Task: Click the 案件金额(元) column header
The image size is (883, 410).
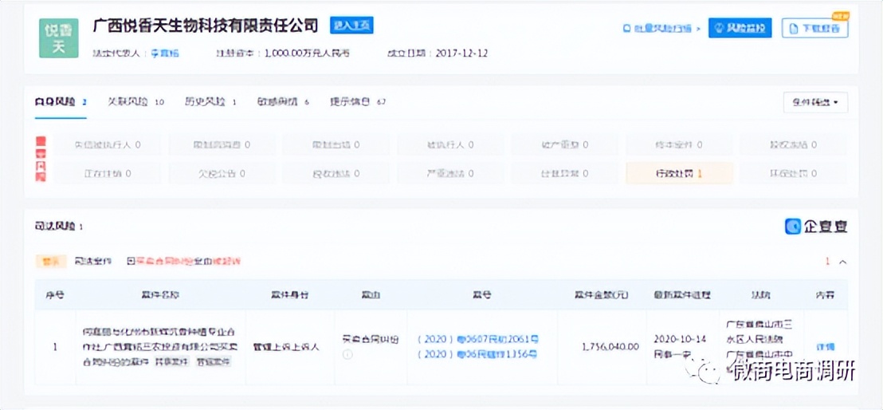Action: (x=602, y=294)
